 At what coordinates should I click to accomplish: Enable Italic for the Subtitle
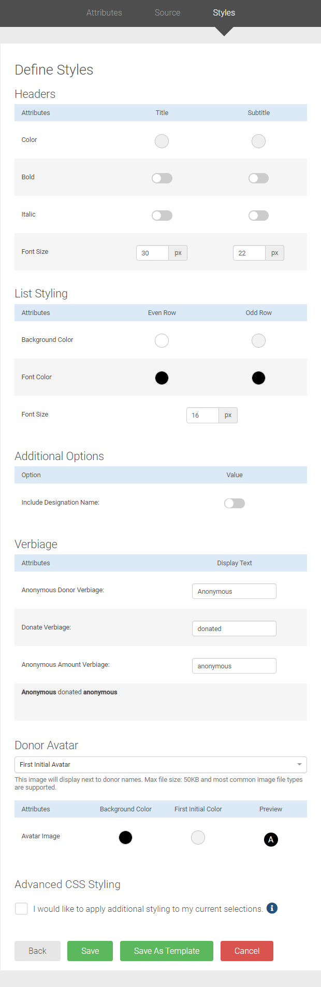[x=258, y=216]
